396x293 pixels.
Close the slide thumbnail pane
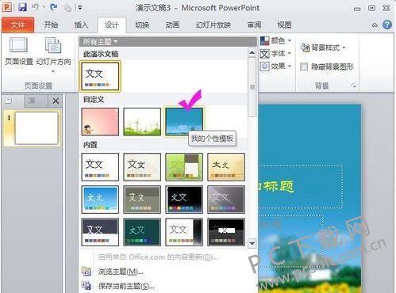pyautogui.click(x=56, y=101)
